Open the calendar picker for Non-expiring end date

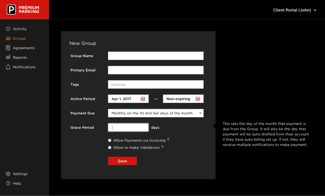(198, 99)
